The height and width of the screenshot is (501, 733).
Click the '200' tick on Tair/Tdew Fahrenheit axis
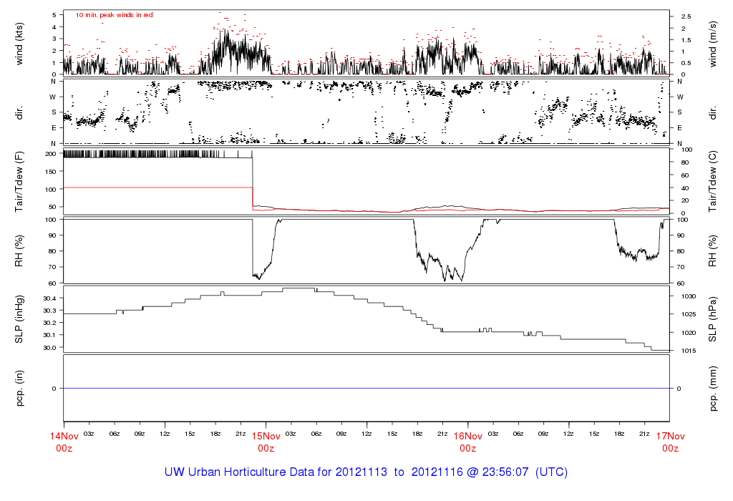(51, 154)
